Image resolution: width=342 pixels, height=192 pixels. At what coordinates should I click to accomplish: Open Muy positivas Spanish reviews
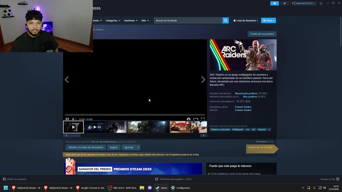250,97
